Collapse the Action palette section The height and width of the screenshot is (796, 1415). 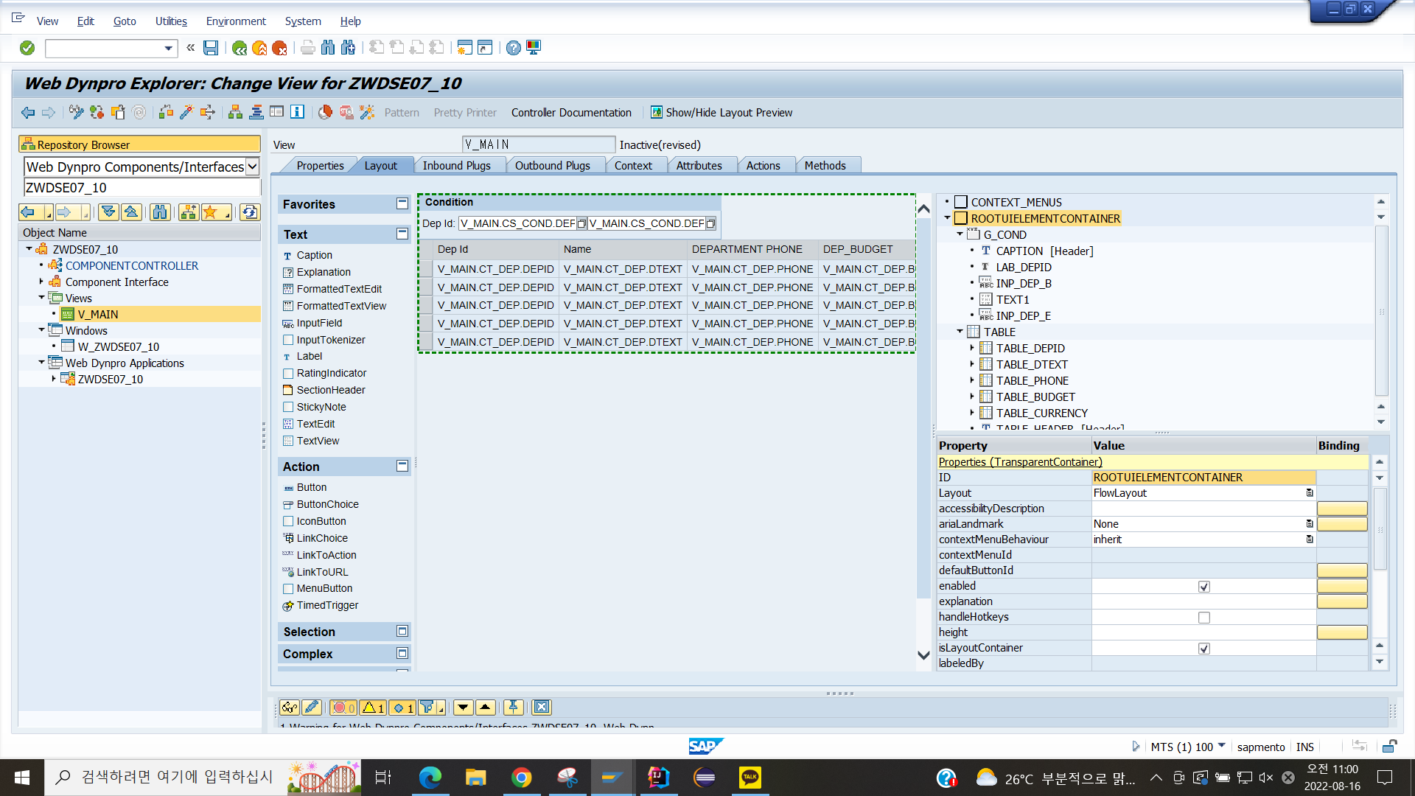402,466
